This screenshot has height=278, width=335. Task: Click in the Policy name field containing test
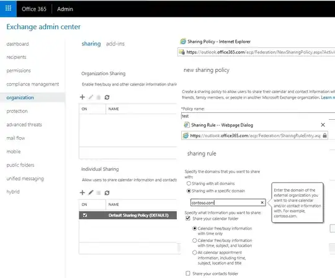coord(258,116)
